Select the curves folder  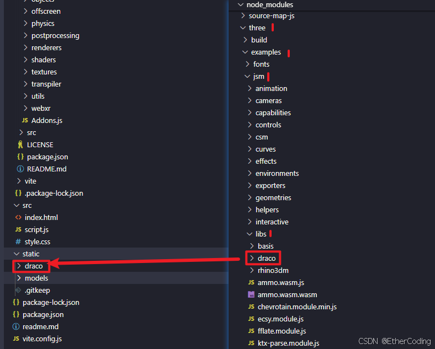click(266, 149)
